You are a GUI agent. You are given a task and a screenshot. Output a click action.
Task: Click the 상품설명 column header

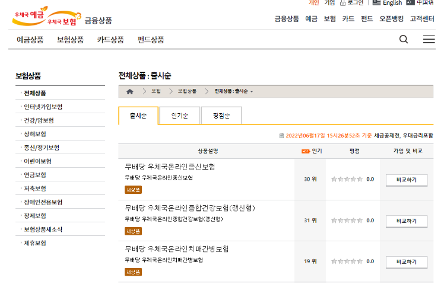[x=208, y=151]
